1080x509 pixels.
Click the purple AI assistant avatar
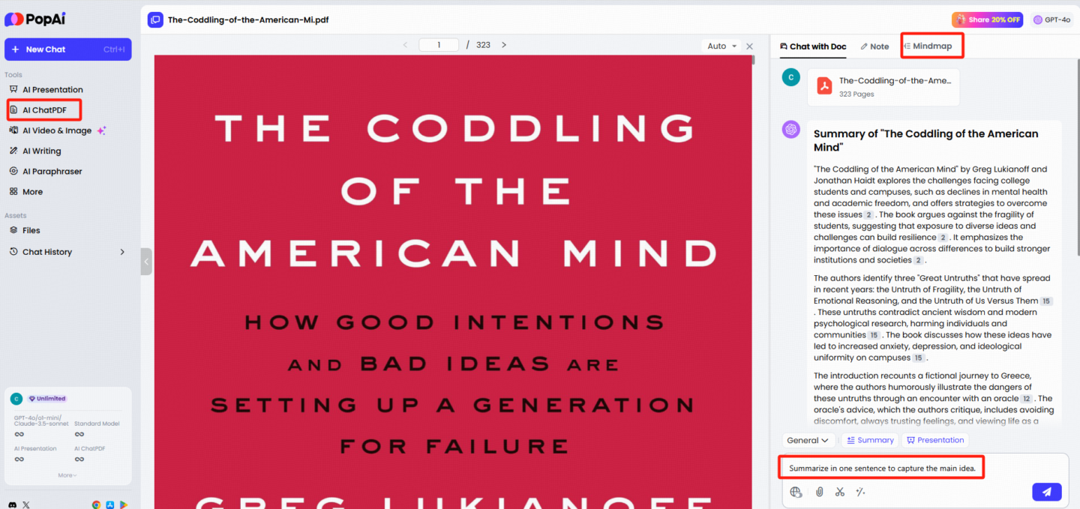[790, 130]
